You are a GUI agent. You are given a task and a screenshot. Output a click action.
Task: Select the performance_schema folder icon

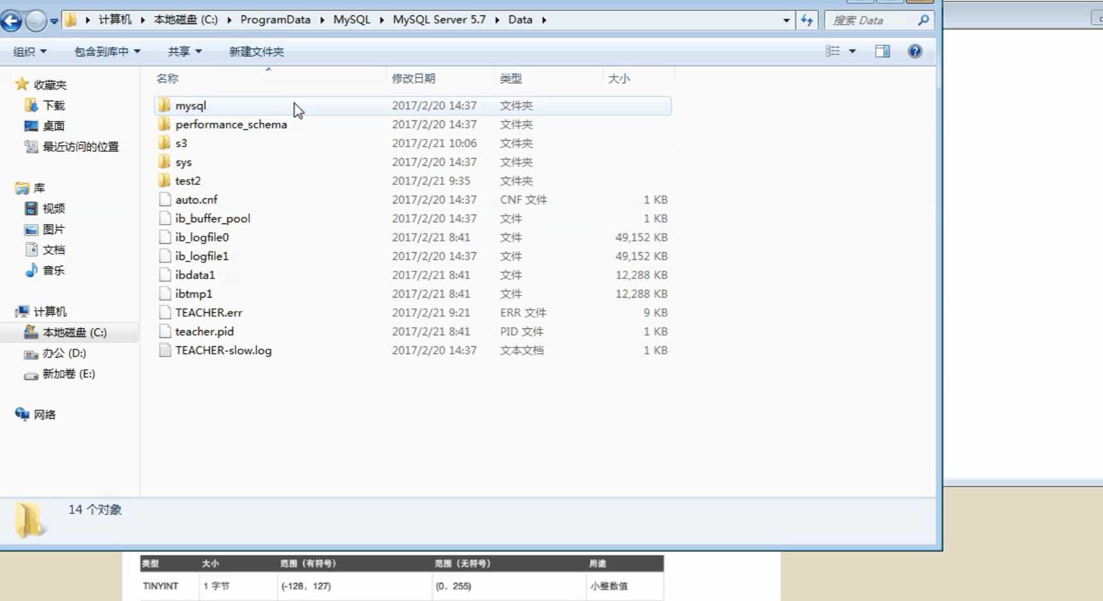point(165,124)
